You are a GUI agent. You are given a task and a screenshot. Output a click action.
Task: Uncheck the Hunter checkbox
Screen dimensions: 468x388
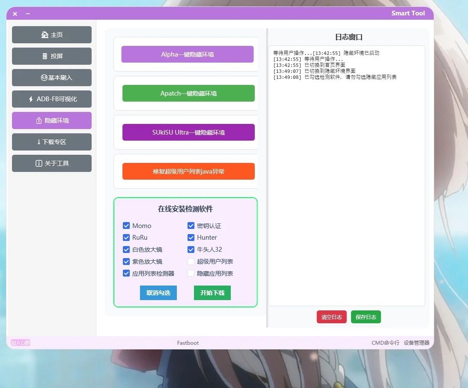(x=191, y=238)
